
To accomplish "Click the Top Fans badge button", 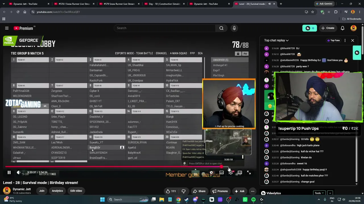I will (x=334, y=40).
